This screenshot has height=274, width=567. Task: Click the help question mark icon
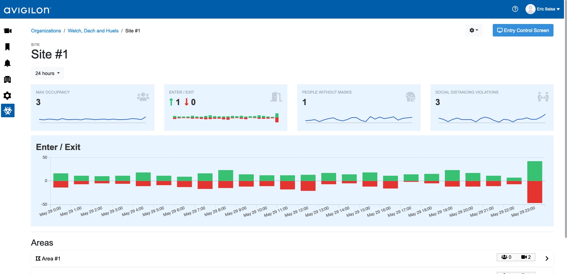[x=515, y=9]
